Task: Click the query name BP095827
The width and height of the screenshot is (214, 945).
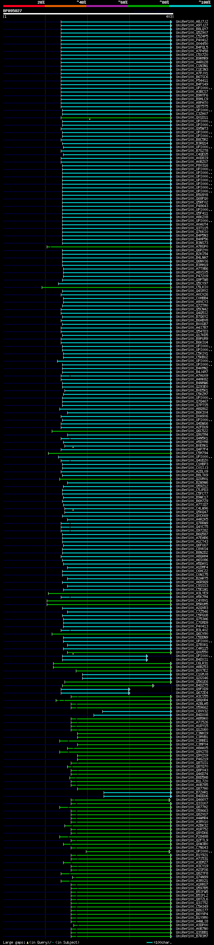Action: click(x=12, y=11)
